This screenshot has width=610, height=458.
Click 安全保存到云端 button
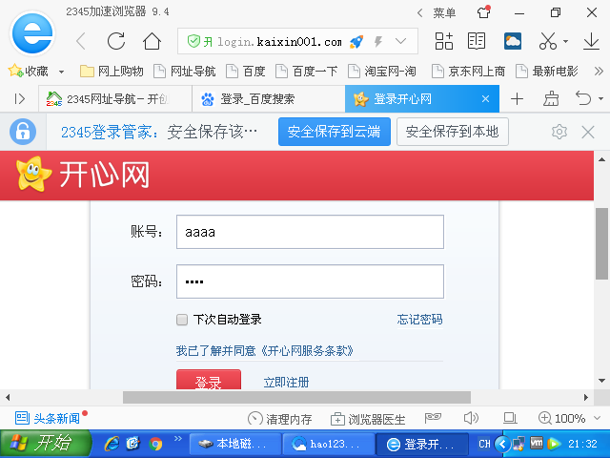click(x=335, y=132)
